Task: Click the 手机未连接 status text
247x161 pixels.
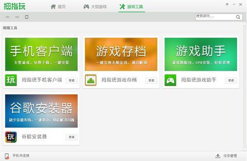Action: point(21,156)
